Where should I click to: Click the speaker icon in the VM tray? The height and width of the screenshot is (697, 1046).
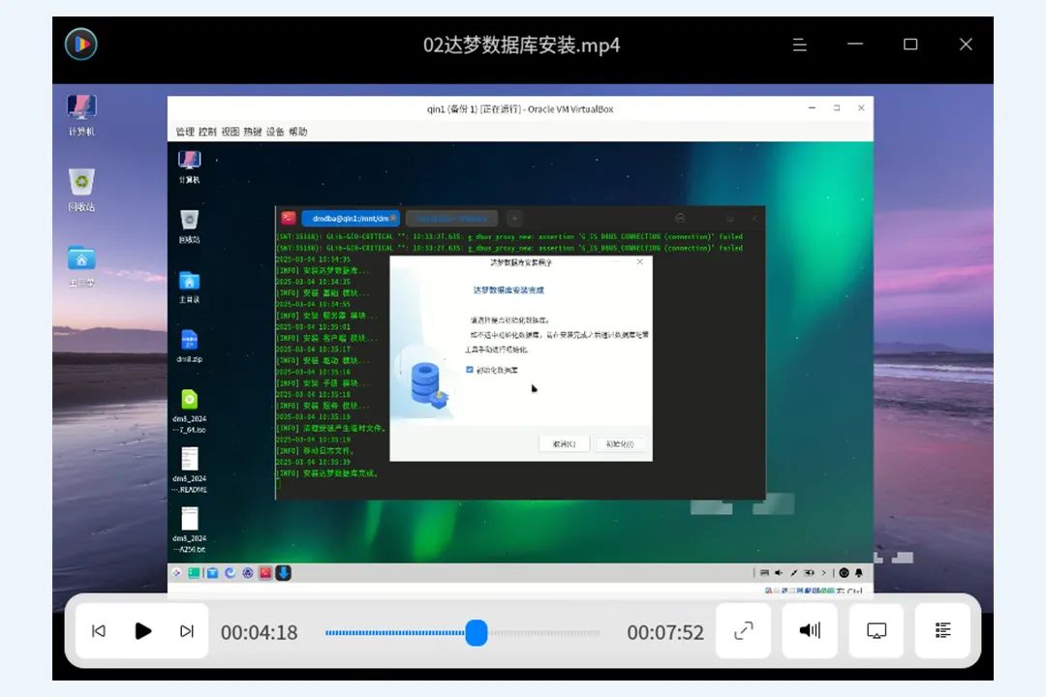779,573
